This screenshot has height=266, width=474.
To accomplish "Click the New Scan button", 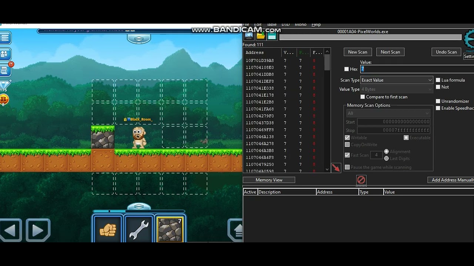I will pyautogui.click(x=358, y=52).
